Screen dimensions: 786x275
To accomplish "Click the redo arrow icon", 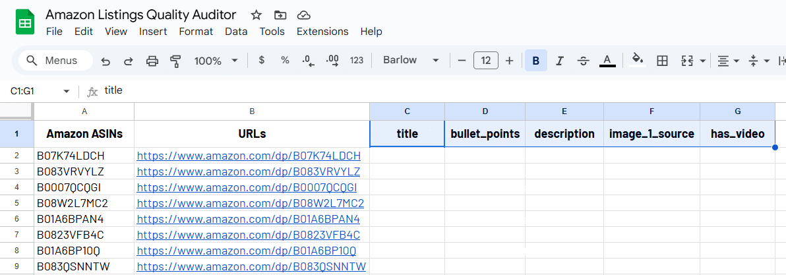I will 129,61.
